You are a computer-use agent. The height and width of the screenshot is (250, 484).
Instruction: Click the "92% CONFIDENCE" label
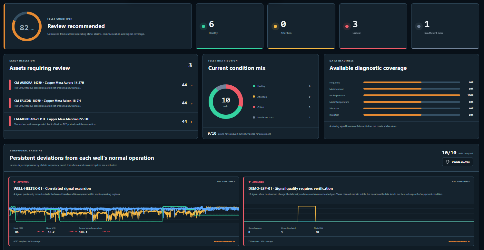[461, 182]
